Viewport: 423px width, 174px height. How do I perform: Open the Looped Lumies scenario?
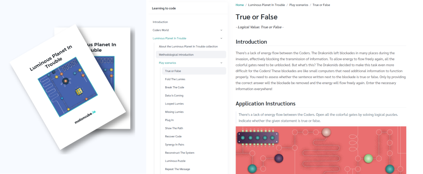[x=174, y=104]
